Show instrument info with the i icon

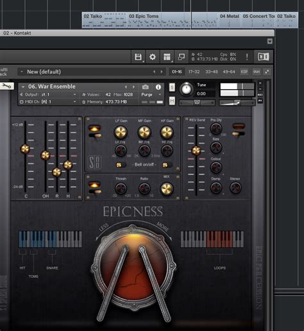click(x=158, y=87)
